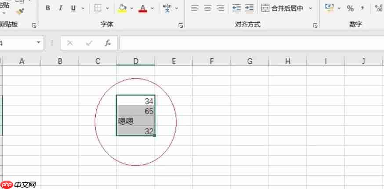The image size is (384, 189).
Task: Apply accounting number format icon
Action: pos(330,8)
